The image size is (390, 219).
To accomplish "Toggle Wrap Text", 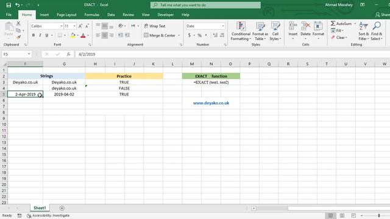I will 155,26.
